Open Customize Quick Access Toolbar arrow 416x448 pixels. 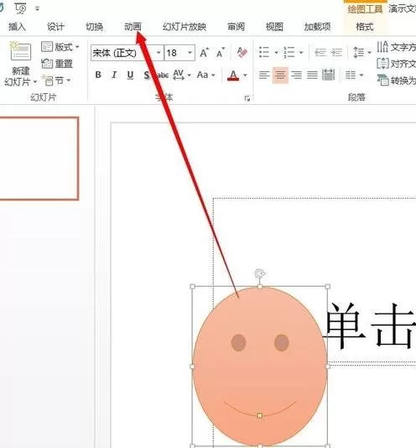(38, 8)
